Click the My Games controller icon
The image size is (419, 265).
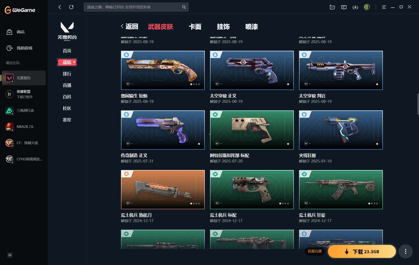pos(9,48)
